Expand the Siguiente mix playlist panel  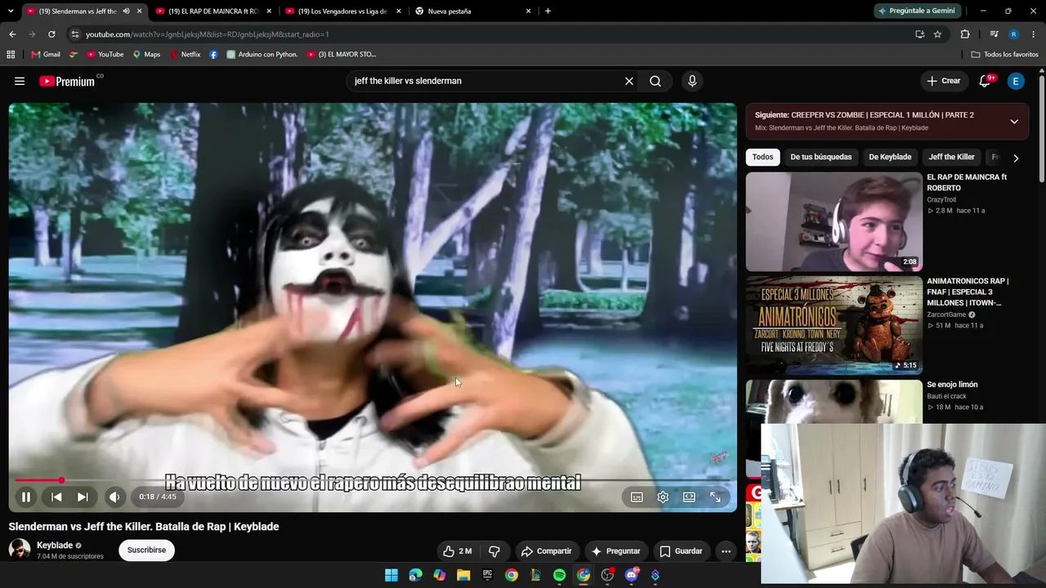[x=1014, y=122]
